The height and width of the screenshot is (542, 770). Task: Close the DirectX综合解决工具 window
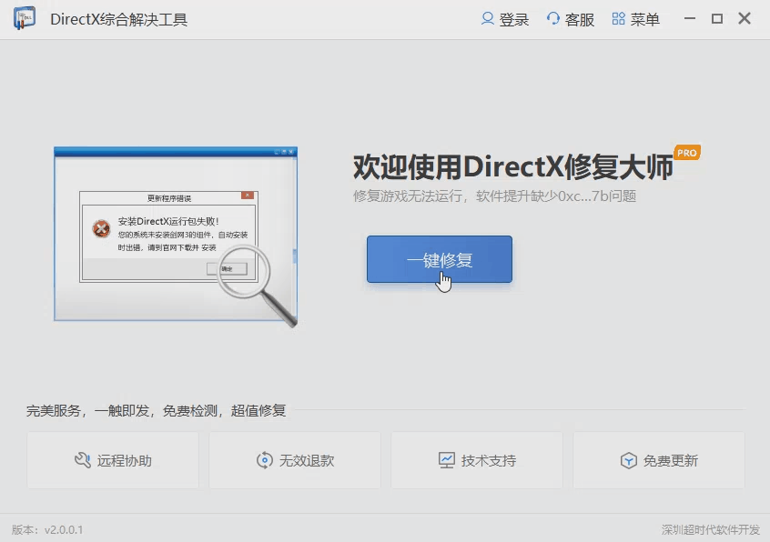click(x=745, y=19)
